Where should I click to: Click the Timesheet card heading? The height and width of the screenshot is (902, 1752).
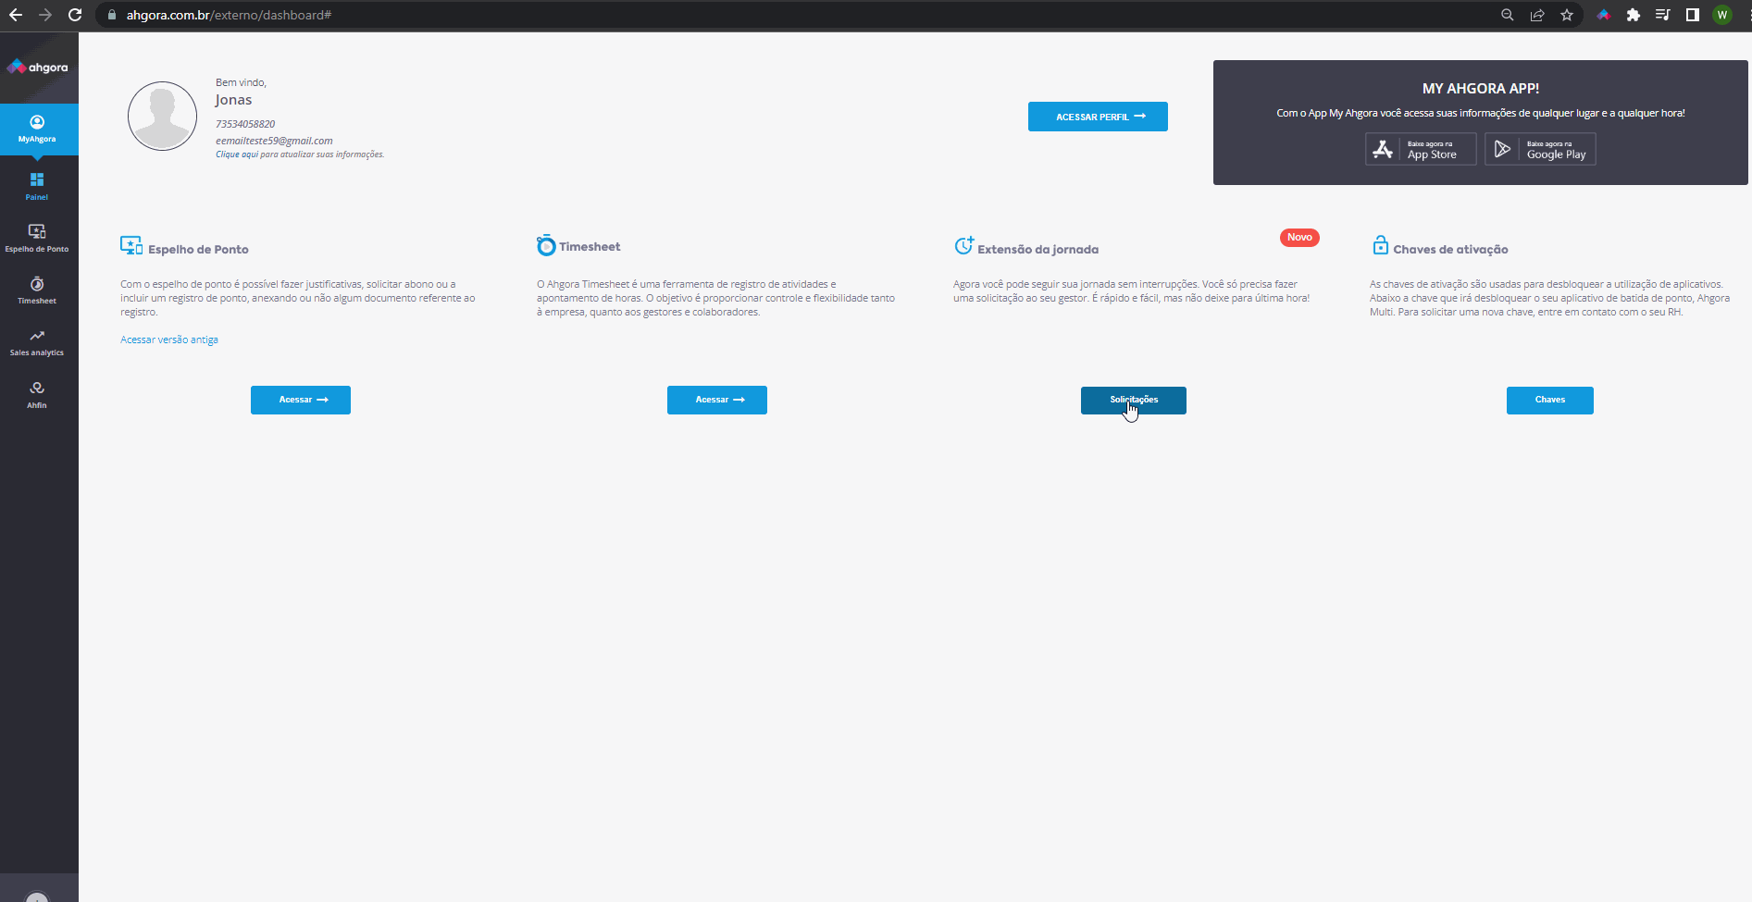pos(590,247)
